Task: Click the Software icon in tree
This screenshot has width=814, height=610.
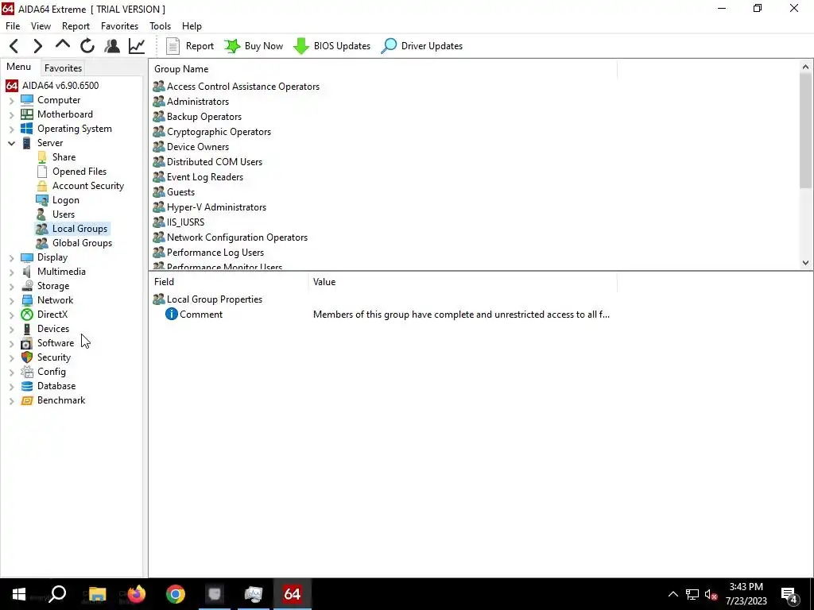Action: tap(27, 343)
